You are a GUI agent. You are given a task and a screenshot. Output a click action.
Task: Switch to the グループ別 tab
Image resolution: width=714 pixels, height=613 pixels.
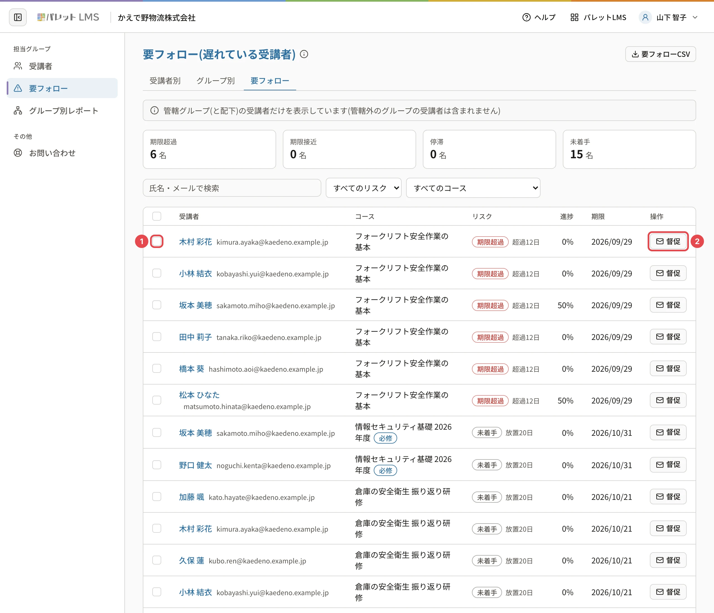(x=215, y=81)
